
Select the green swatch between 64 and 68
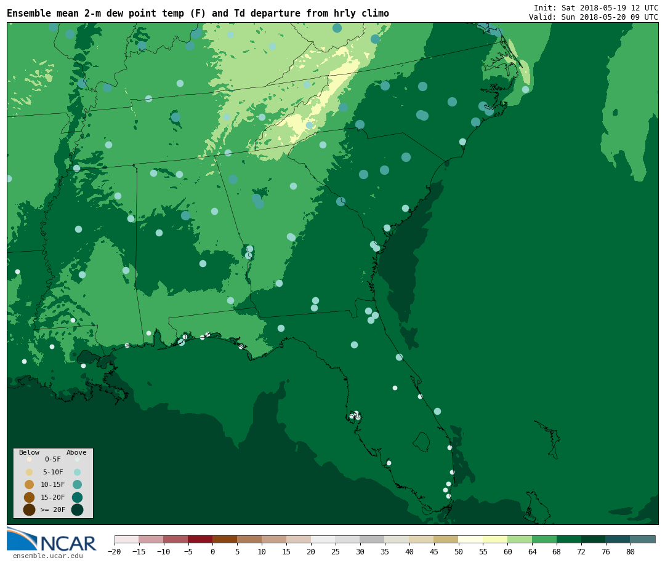[544, 539]
